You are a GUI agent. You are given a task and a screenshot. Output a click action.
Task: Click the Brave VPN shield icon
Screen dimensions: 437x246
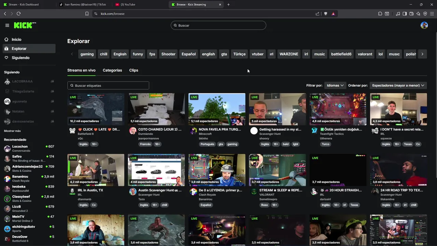[425, 14]
